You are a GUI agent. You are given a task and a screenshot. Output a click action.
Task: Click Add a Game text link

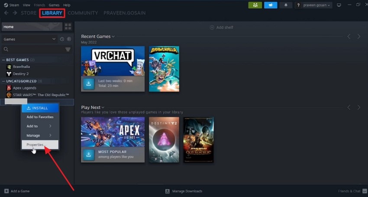20,191
